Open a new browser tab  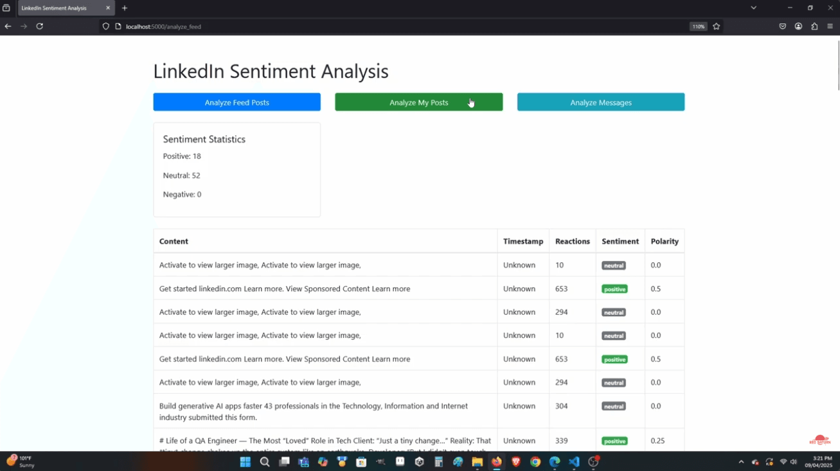[124, 8]
